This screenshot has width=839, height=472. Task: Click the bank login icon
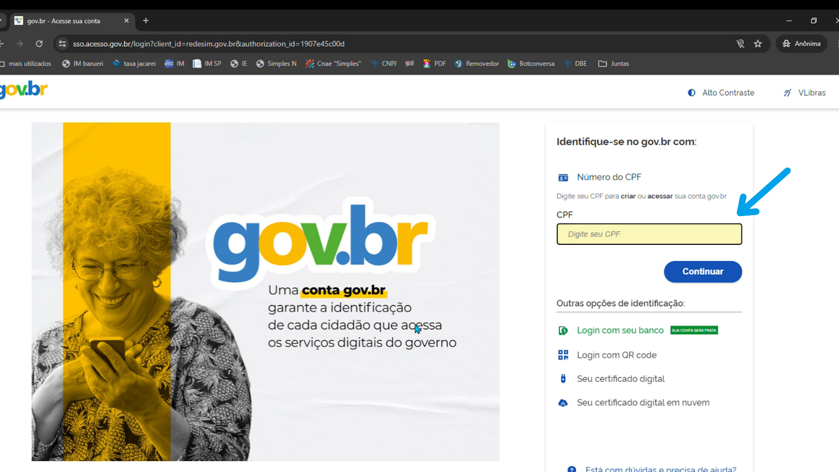[563, 330]
